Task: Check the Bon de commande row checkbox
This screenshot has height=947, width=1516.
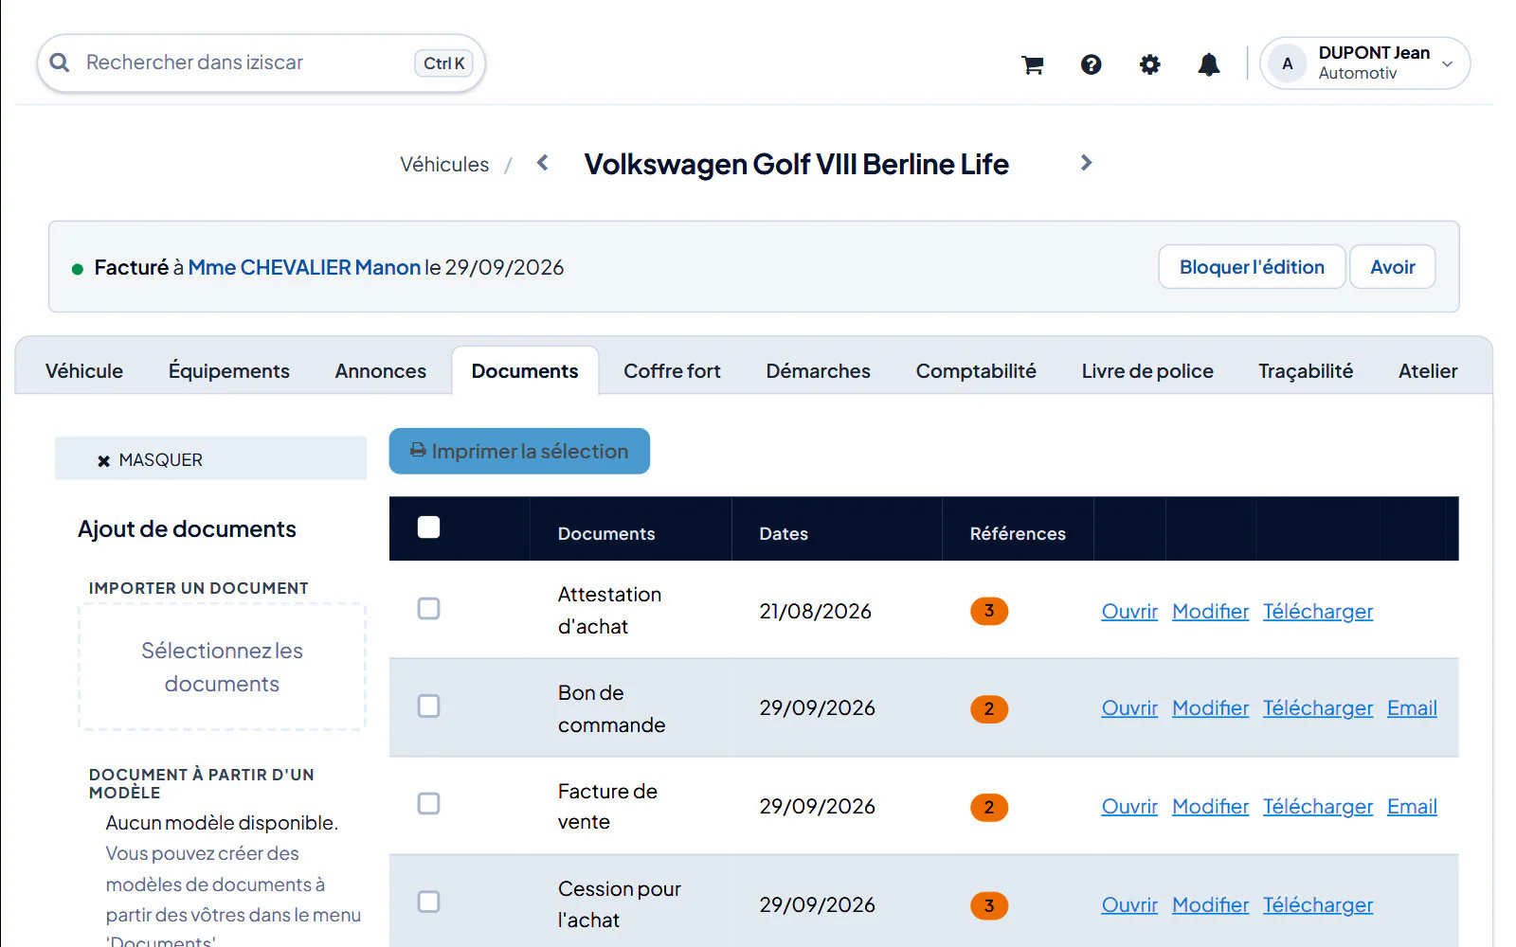Action: pos(428,706)
